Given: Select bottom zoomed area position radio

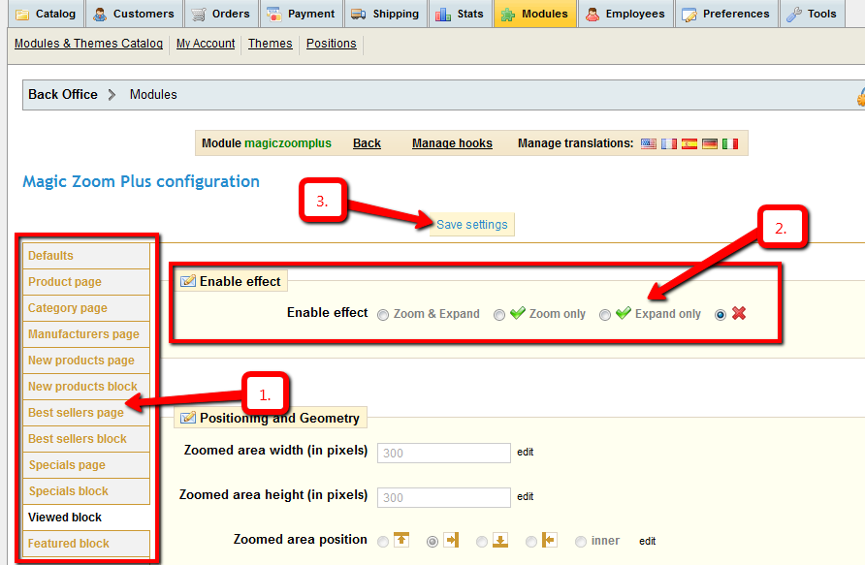Looking at the screenshot, I should (x=482, y=542).
